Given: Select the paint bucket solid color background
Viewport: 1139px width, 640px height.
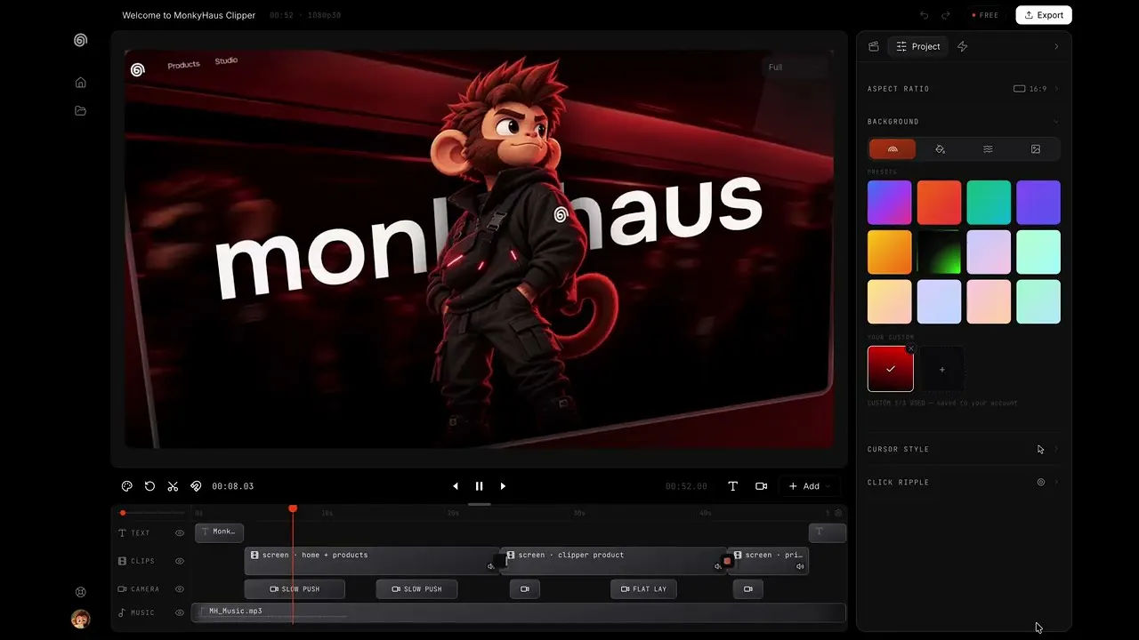Looking at the screenshot, I should [x=941, y=149].
